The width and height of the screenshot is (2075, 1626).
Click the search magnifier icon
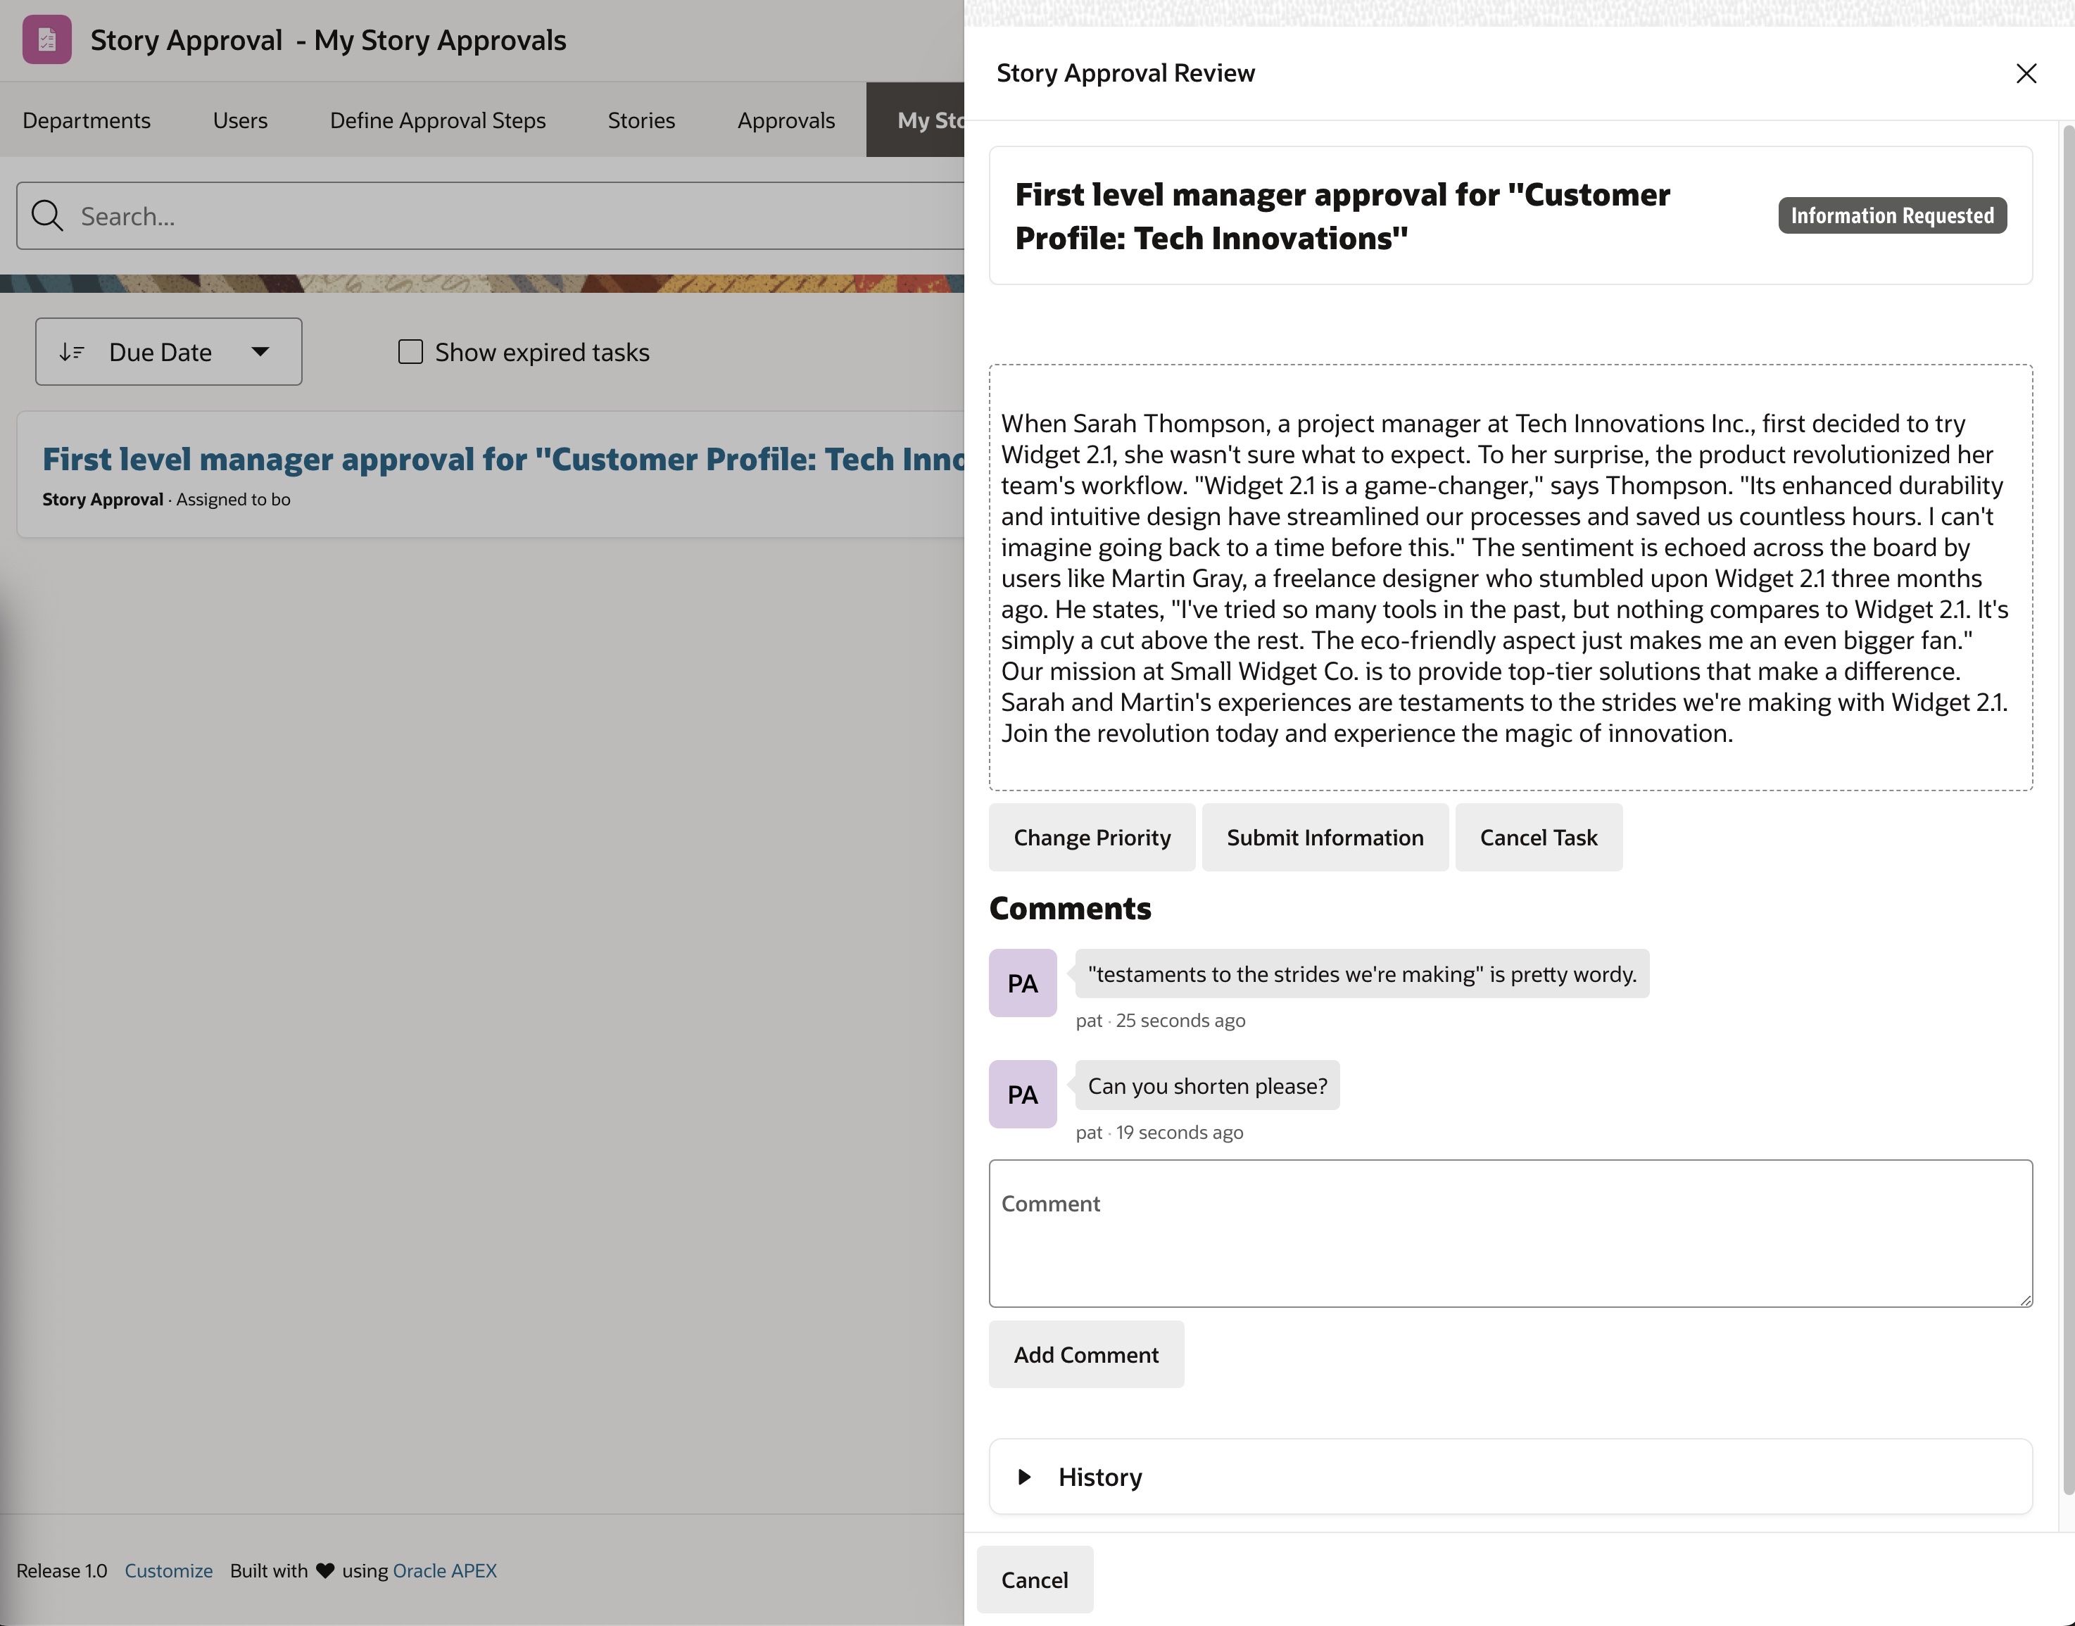(x=46, y=216)
